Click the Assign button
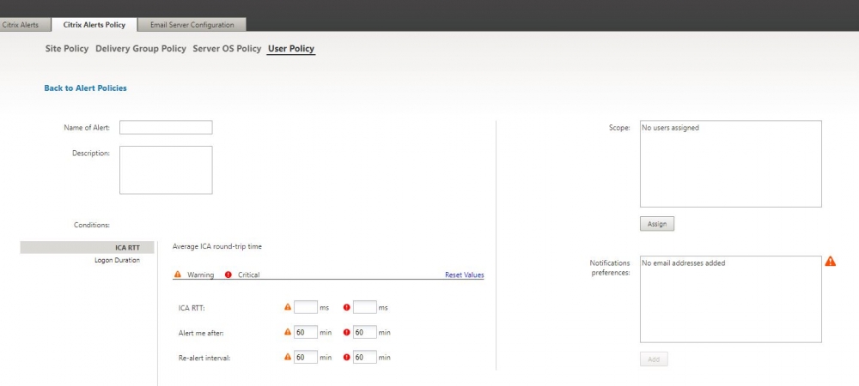Viewport: 859px width, 386px height. pos(657,224)
